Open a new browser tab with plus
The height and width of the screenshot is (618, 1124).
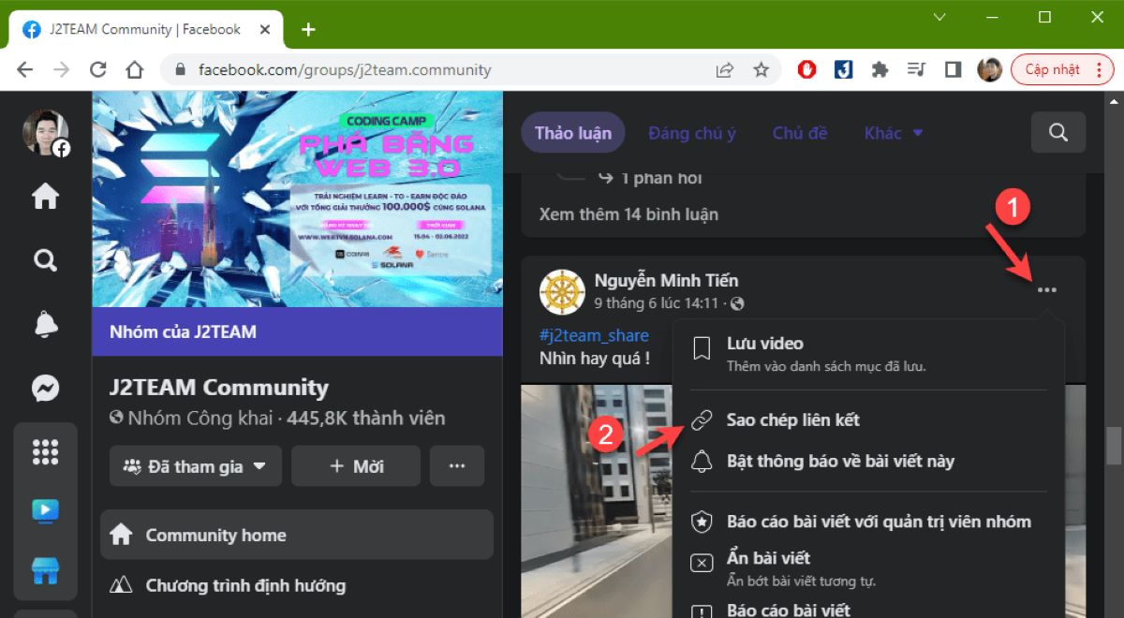coord(308,29)
